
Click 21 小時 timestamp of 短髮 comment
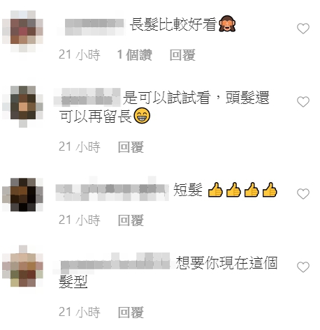pos(80,220)
